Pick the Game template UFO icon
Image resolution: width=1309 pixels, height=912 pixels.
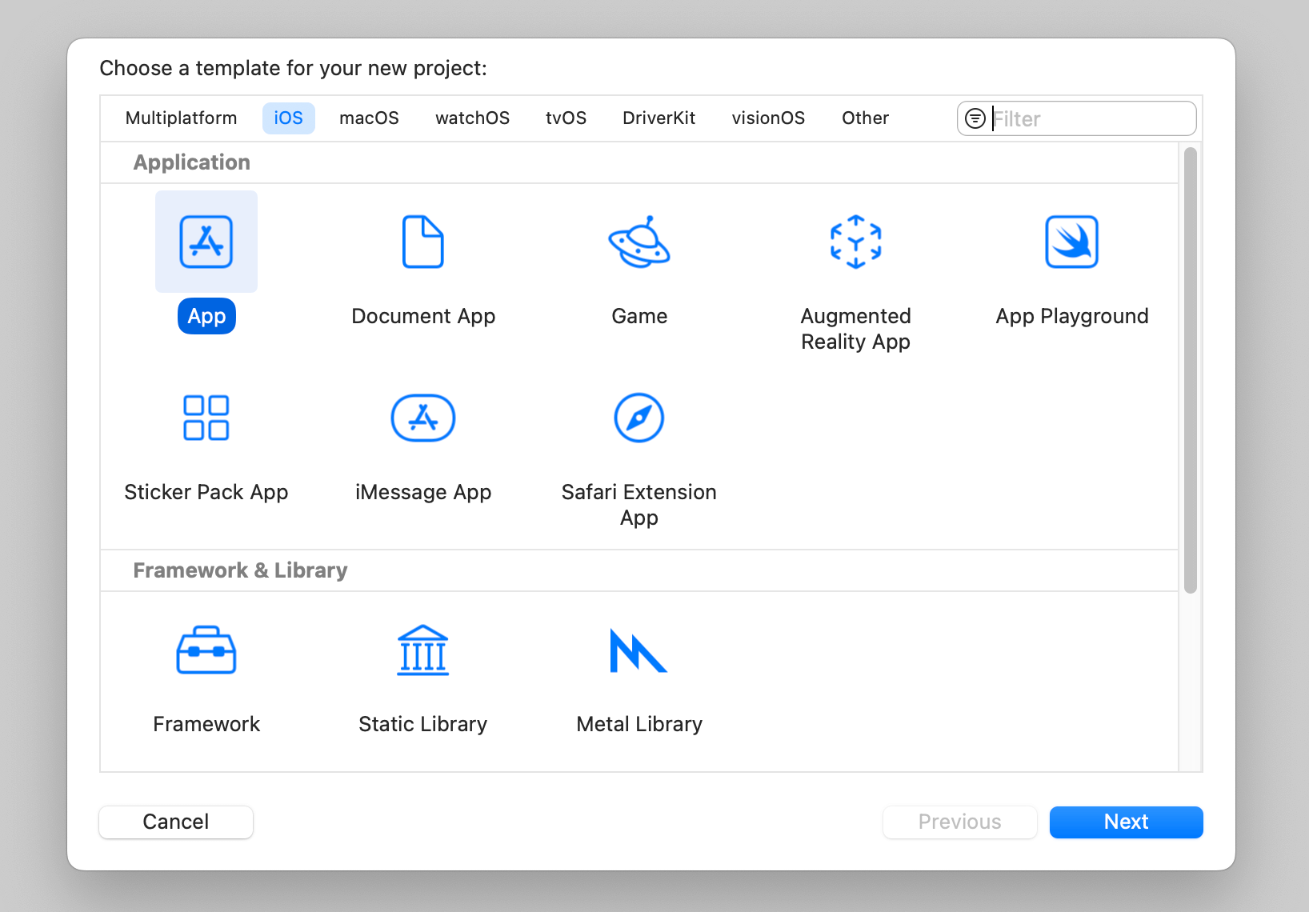(x=639, y=242)
